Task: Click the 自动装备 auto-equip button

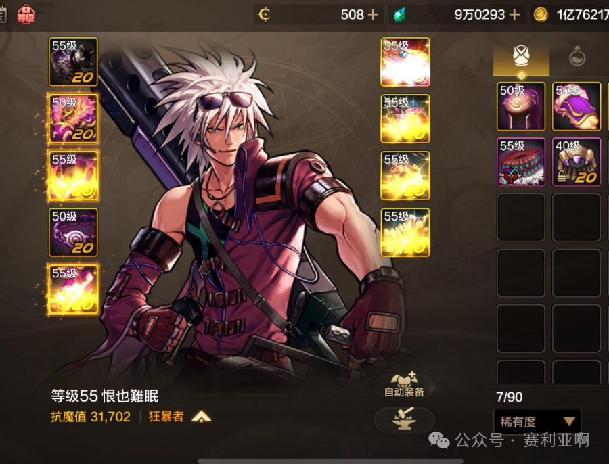Action: tap(404, 386)
